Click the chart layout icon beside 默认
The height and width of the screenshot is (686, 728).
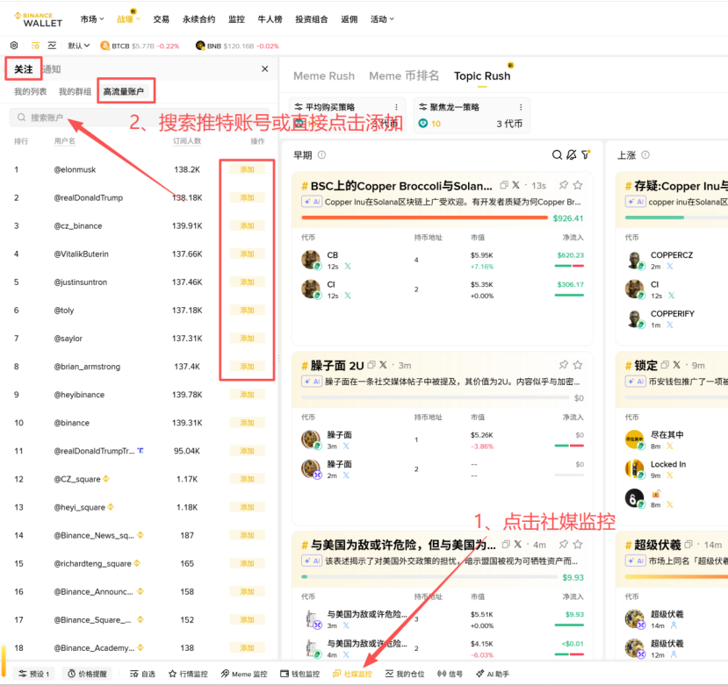(52, 46)
